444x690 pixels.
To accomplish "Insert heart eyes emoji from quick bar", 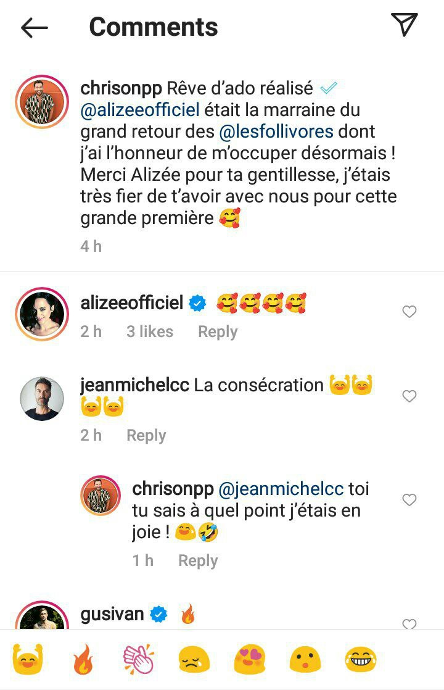I will (x=249, y=660).
